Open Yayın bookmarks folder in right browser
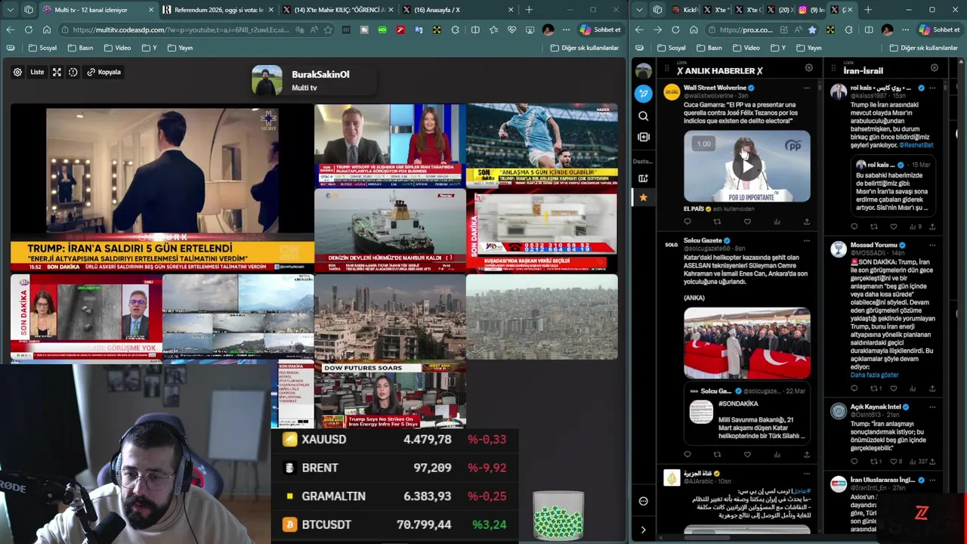 point(808,48)
